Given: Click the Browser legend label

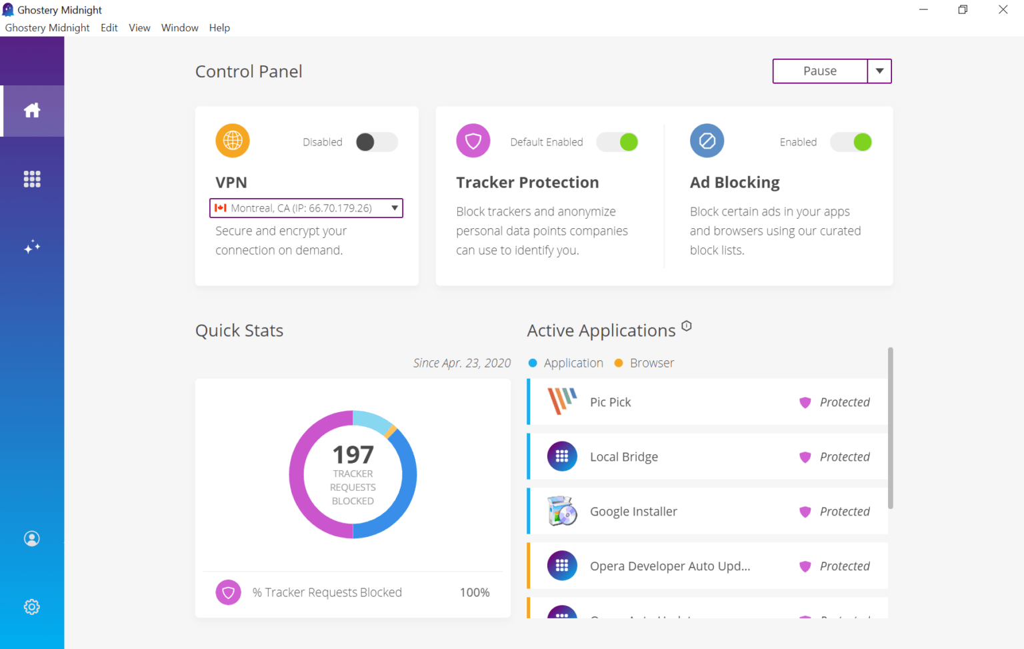Looking at the screenshot, I should coord(652,363).
